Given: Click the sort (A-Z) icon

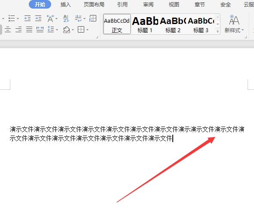Looking at the screenshot, I should 66,18.
